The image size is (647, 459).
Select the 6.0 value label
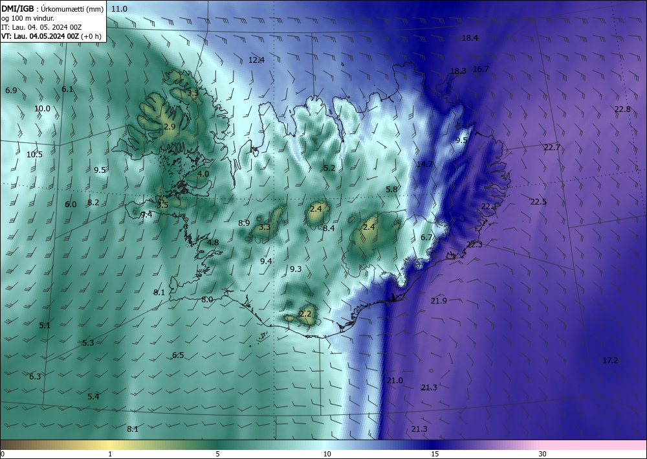point(71,204)
